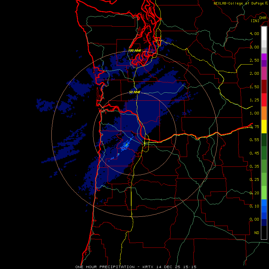Click the "0.35" legend value

254,166
